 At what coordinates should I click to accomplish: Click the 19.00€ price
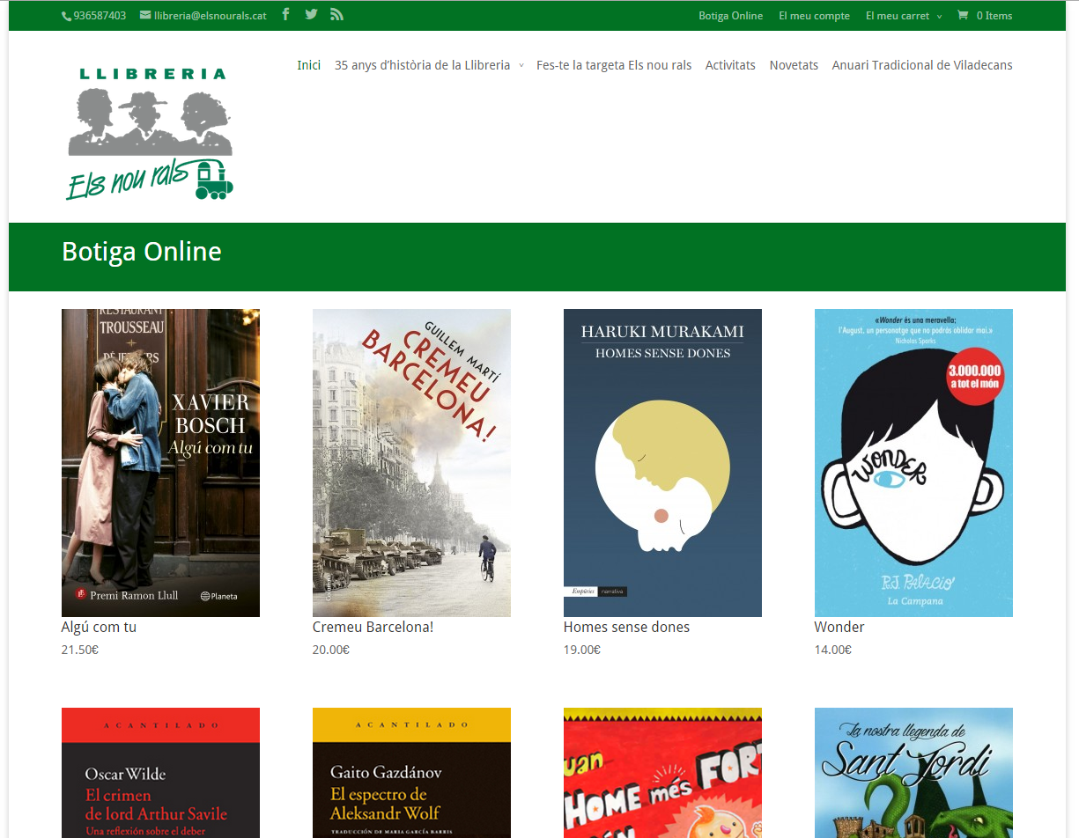[582, 651]
